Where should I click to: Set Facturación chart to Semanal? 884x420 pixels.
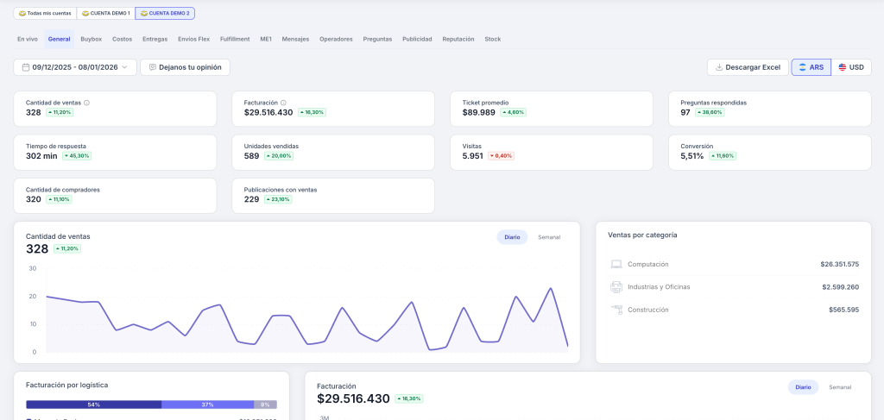pyautogui.click(x=840, y=387)
